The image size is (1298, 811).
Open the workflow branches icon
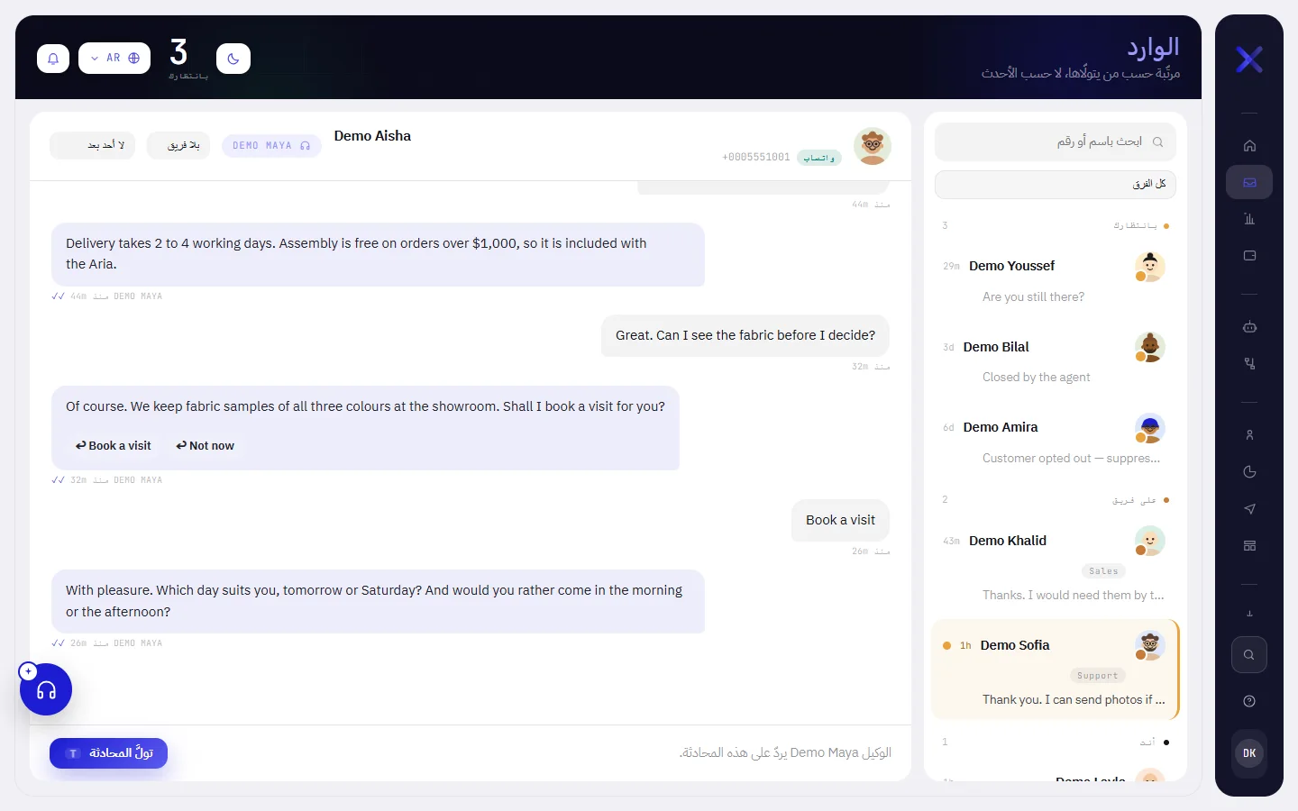[1249, 364]
